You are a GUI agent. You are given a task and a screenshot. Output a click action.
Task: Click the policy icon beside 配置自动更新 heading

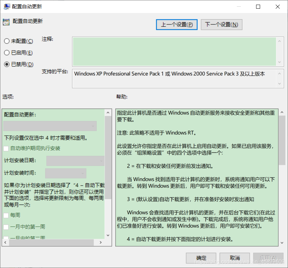[6, 22]
